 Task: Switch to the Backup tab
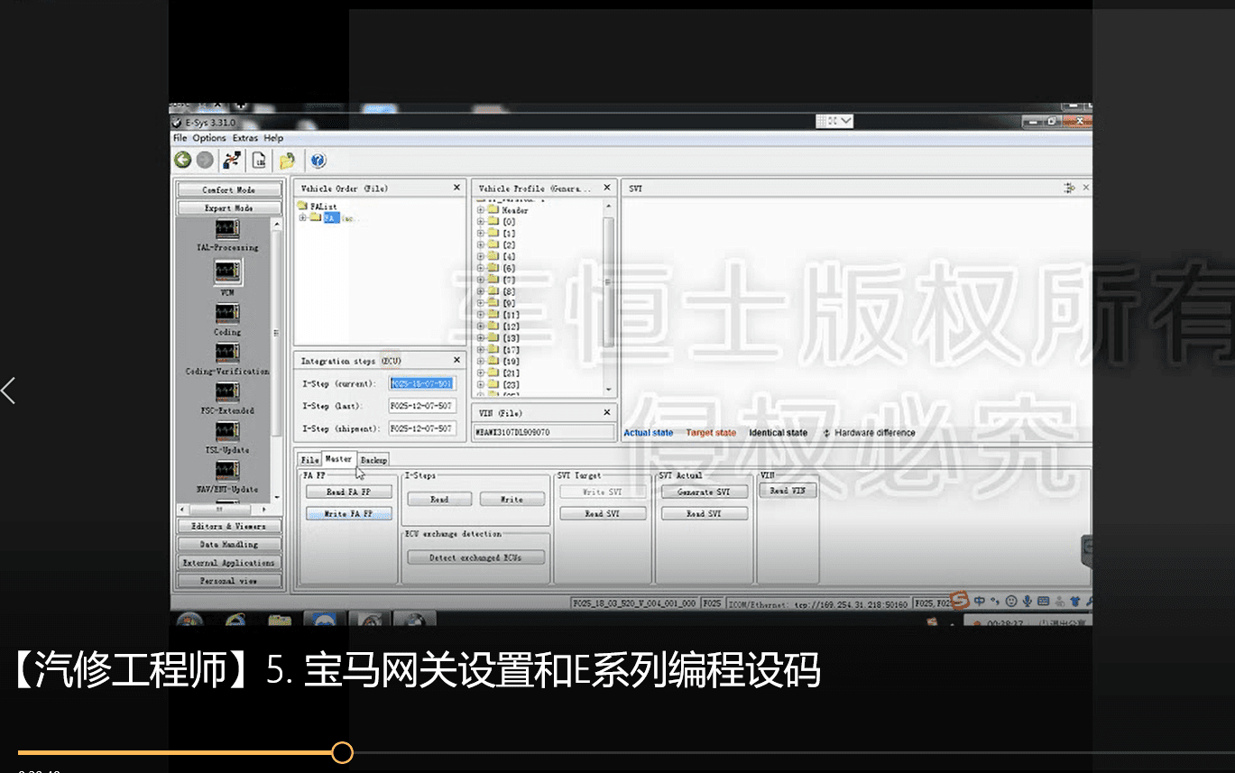373,459
